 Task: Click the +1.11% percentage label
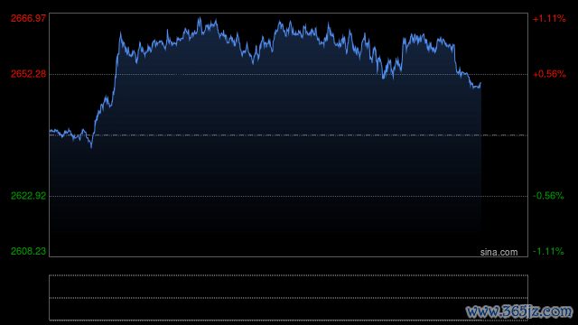click(x=549, y=18)
